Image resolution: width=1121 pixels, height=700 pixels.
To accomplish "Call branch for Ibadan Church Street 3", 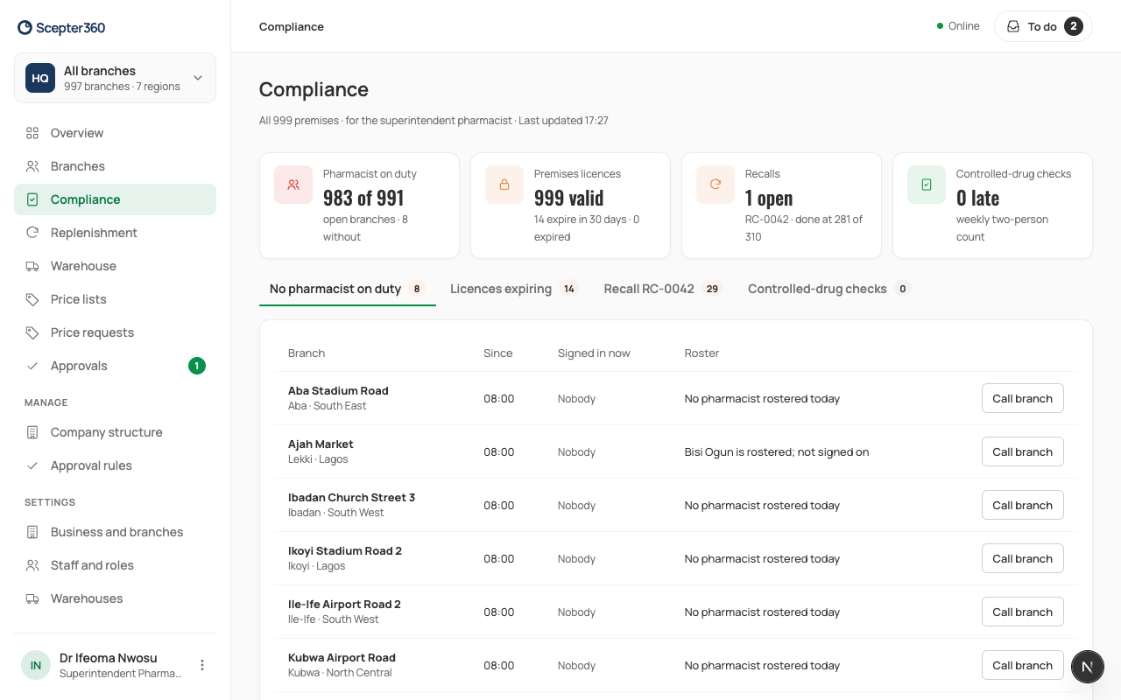I will pyautogui.click(x=1022, y=505).
